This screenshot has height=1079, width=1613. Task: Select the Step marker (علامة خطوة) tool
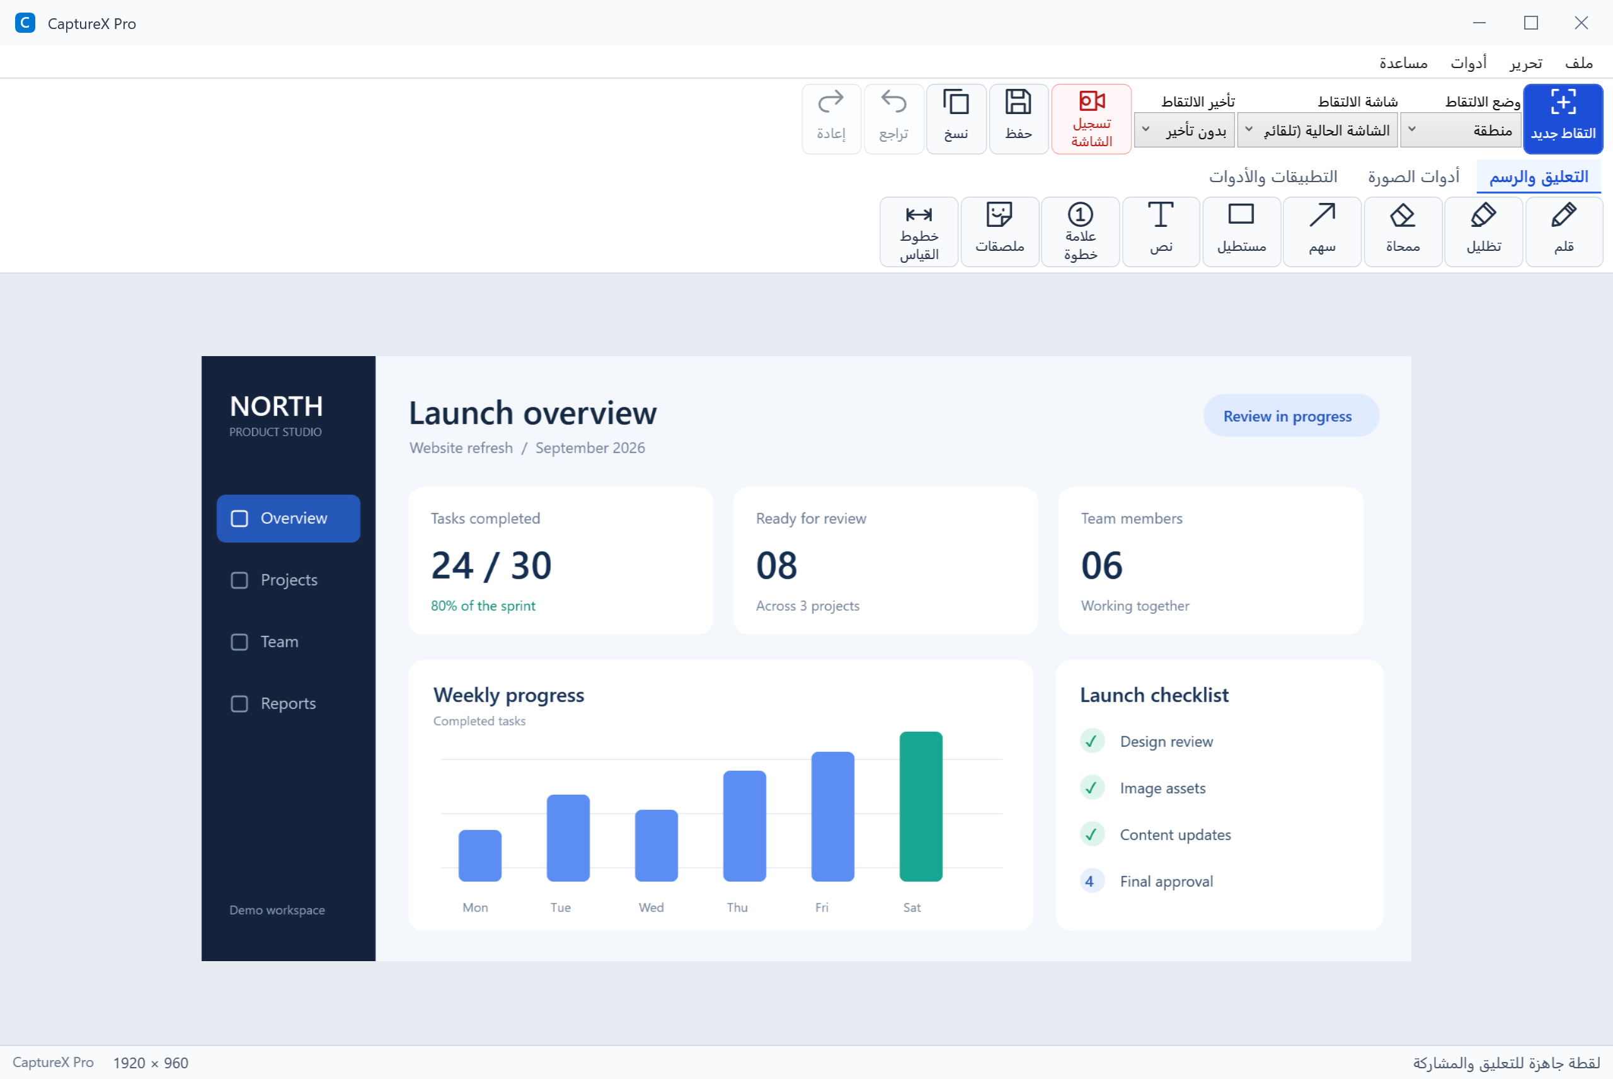click(1080, 231)
